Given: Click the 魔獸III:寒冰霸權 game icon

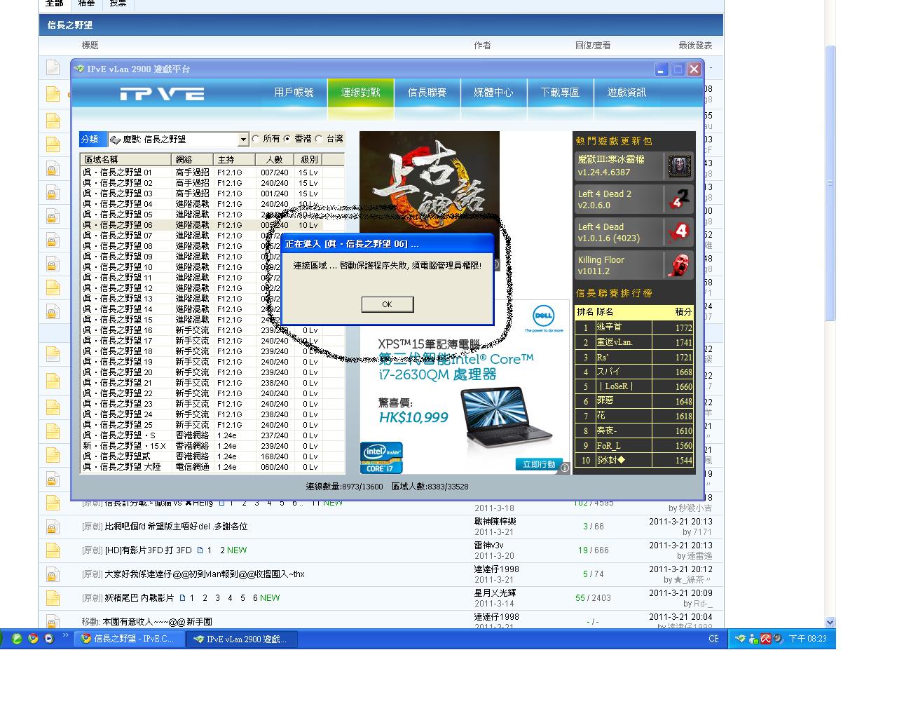Looking at the screenshot, I should pos(679,166).
